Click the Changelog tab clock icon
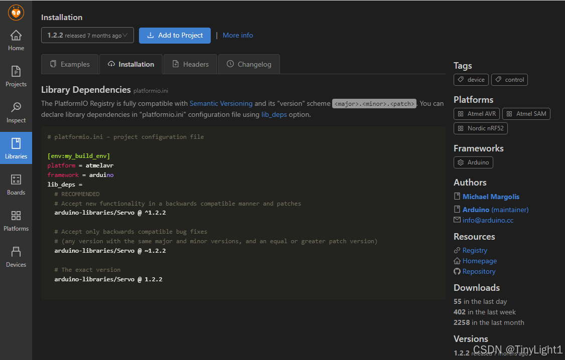 [230, 64]
